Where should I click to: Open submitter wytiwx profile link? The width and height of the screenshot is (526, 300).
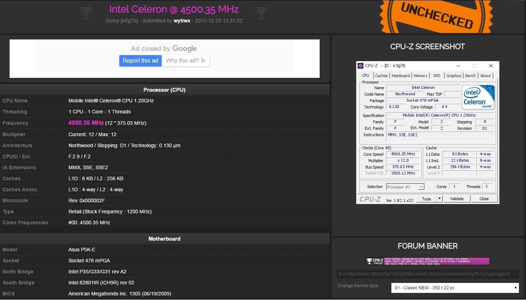[182, 21]
